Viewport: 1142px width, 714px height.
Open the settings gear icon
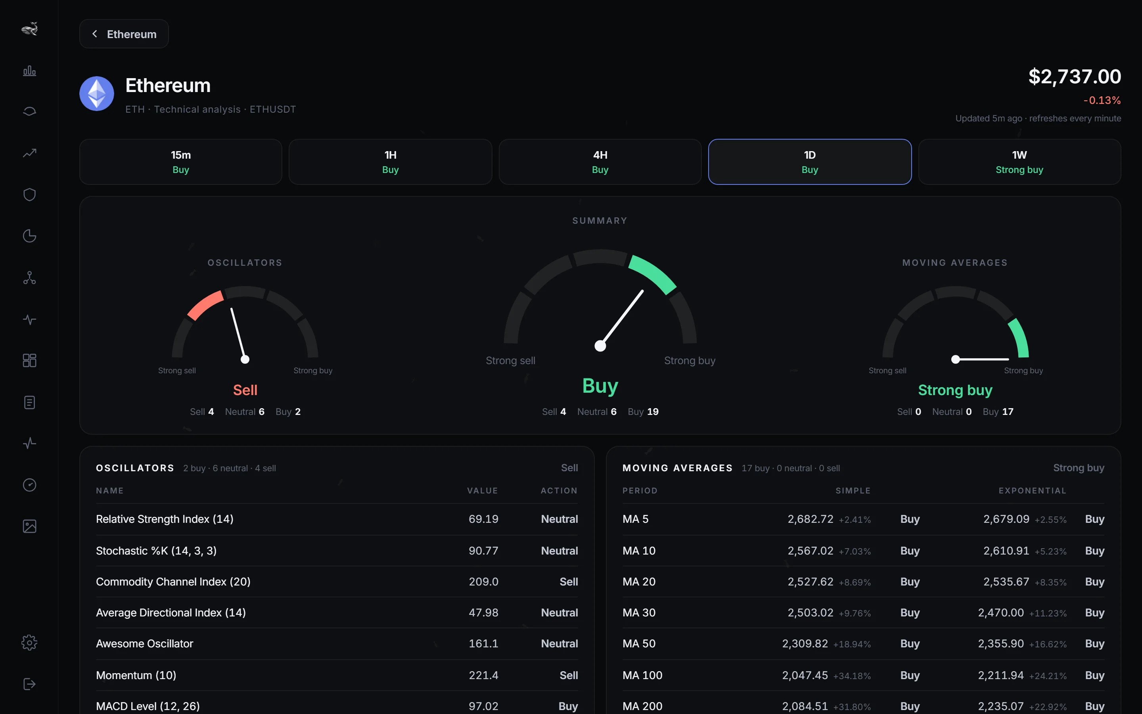point(29,643)
